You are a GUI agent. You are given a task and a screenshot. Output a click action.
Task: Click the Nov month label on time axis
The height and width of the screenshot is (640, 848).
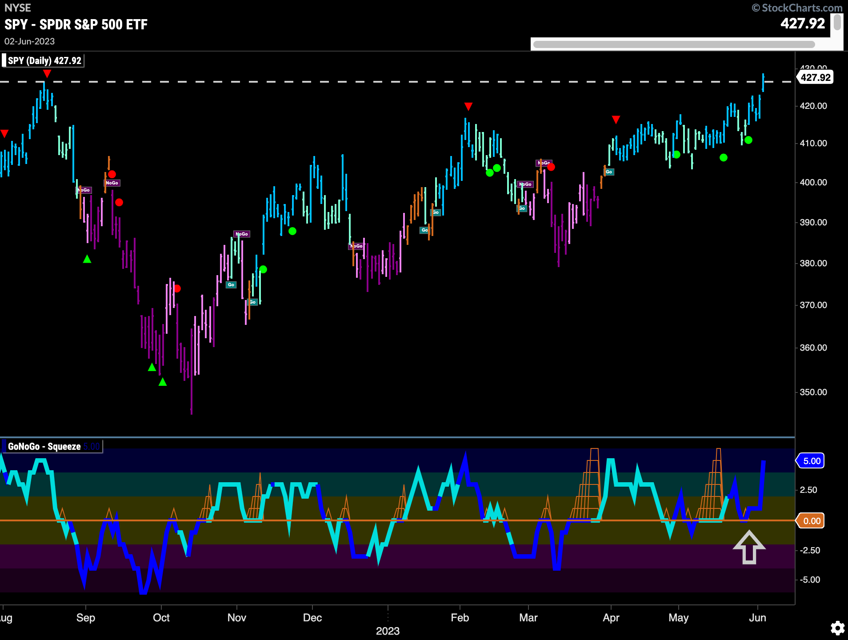coord(236,618)
